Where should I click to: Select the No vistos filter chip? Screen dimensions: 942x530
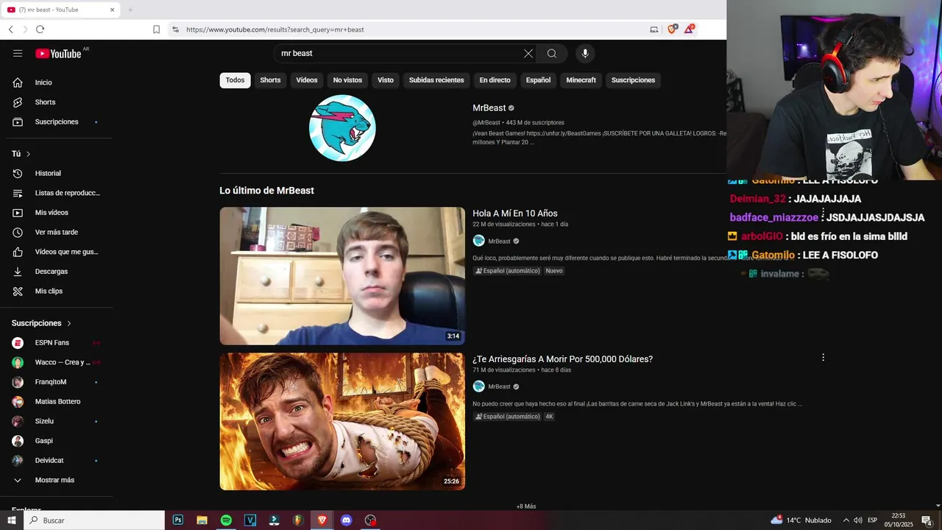(x=347, y=80)
